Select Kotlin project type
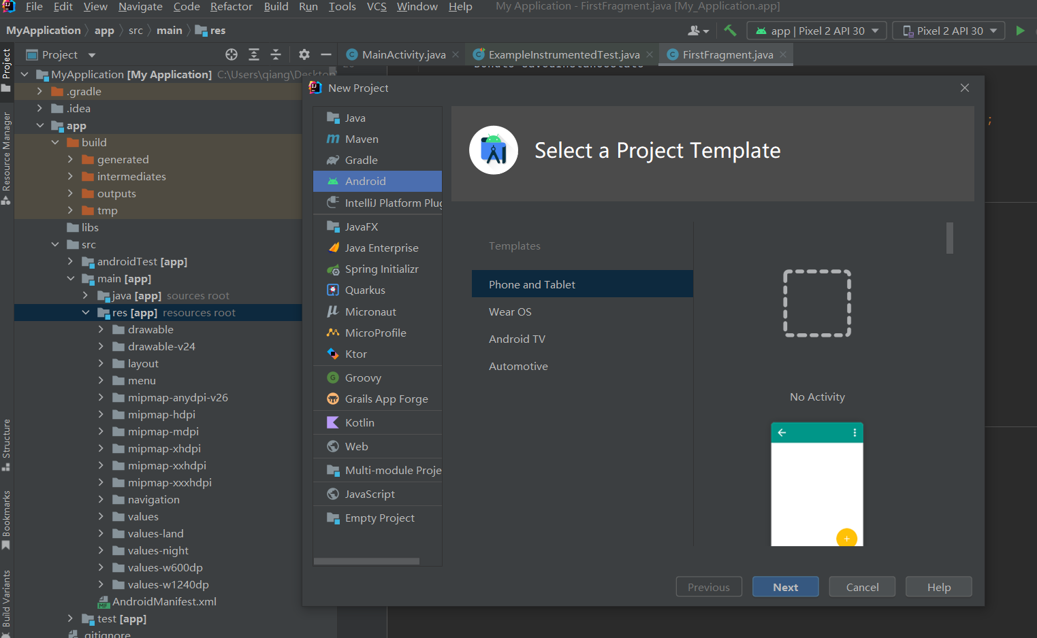This screenshot has width=1037, height=638. (x=377, y=422)
